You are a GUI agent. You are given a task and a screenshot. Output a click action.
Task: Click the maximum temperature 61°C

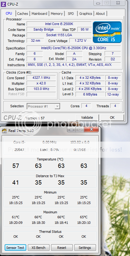(16, 217)
